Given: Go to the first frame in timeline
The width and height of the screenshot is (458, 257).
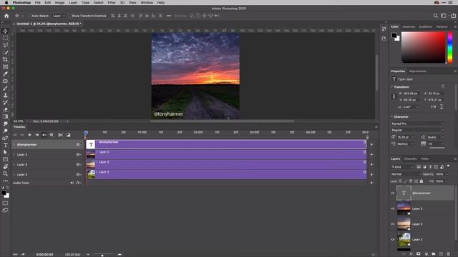Looking at the screenshot, I should coord(14,135).
